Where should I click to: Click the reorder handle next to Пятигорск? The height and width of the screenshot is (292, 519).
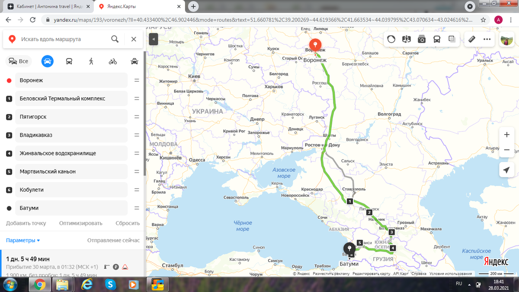click(x=137, y=117)
